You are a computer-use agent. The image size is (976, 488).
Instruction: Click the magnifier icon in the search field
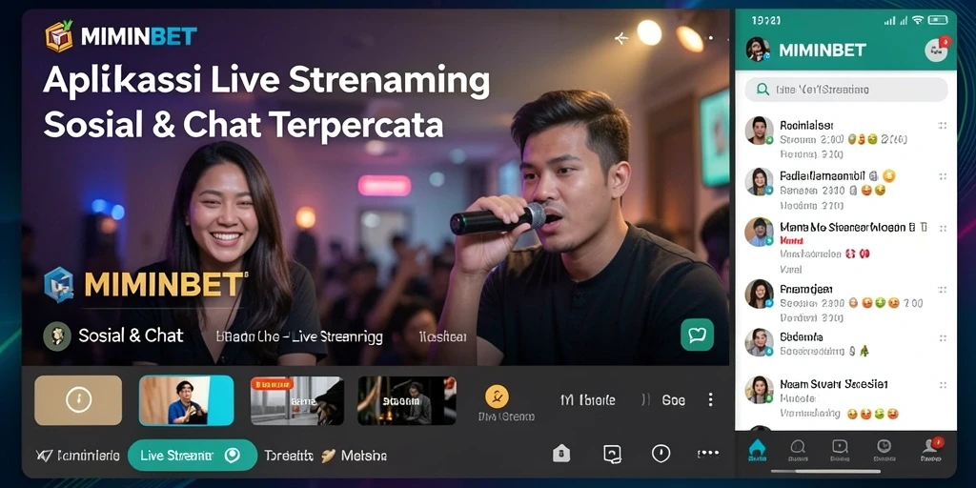(762, 90)
